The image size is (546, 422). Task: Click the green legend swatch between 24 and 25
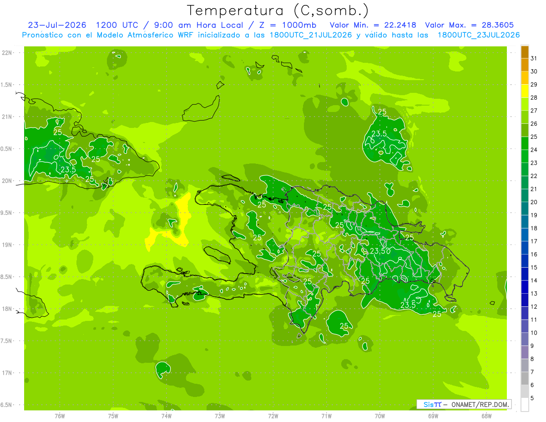(525, 143)
